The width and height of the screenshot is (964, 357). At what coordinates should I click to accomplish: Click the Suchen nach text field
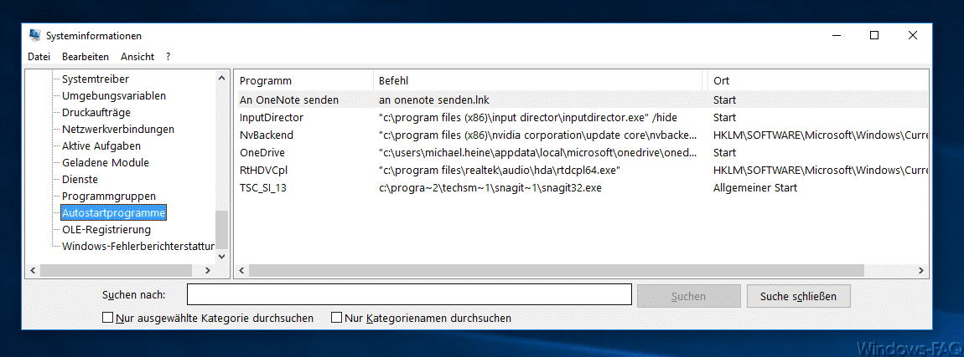coord(409,294)
